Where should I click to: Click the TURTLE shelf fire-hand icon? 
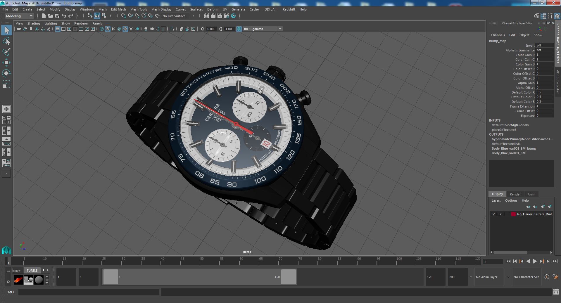tap(18, 280)
